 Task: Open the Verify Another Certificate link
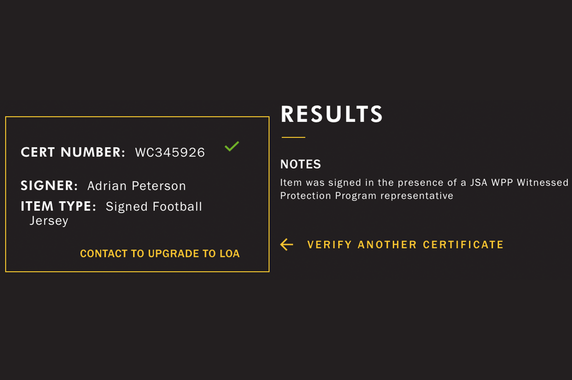(x=405, y=245)
